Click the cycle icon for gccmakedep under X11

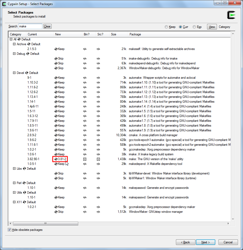(x=56, y=207)
